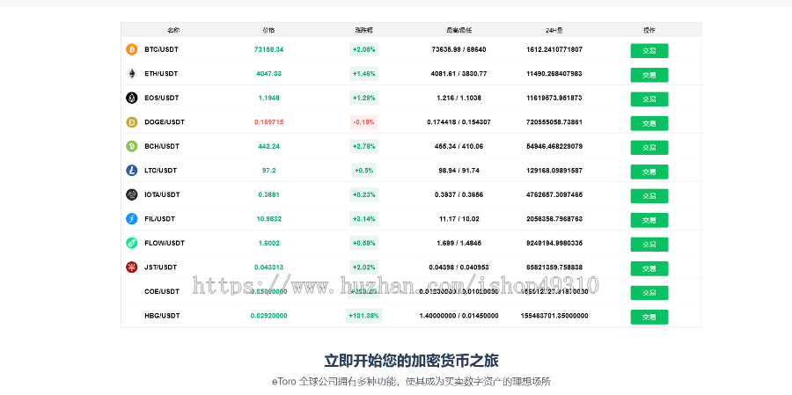Click the +2.78% change badge
The image size is (792, 395).
point(363,147)
